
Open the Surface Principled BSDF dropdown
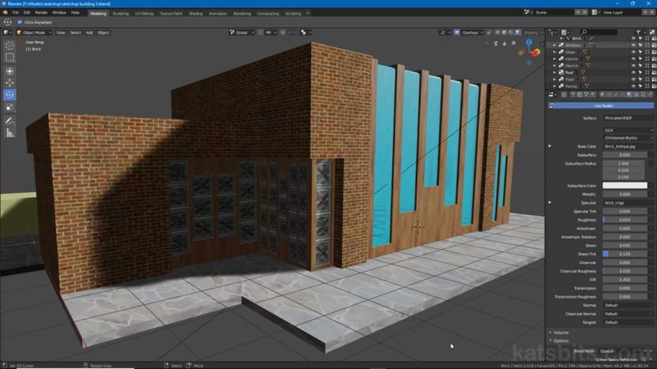point(627,118)
